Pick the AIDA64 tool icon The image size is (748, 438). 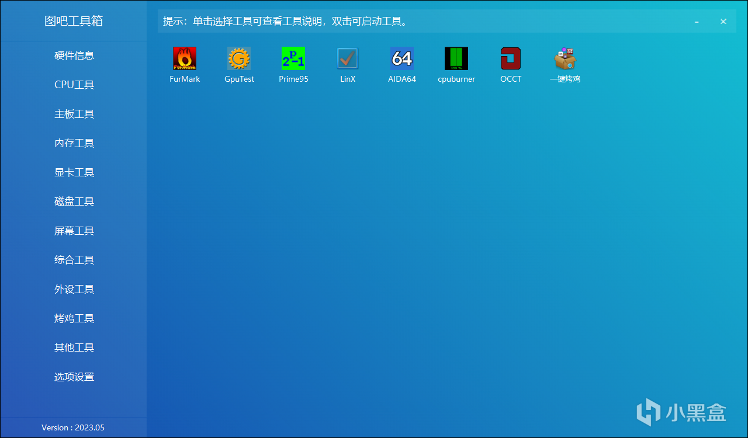pyautogui.click(x=402, y=58)
